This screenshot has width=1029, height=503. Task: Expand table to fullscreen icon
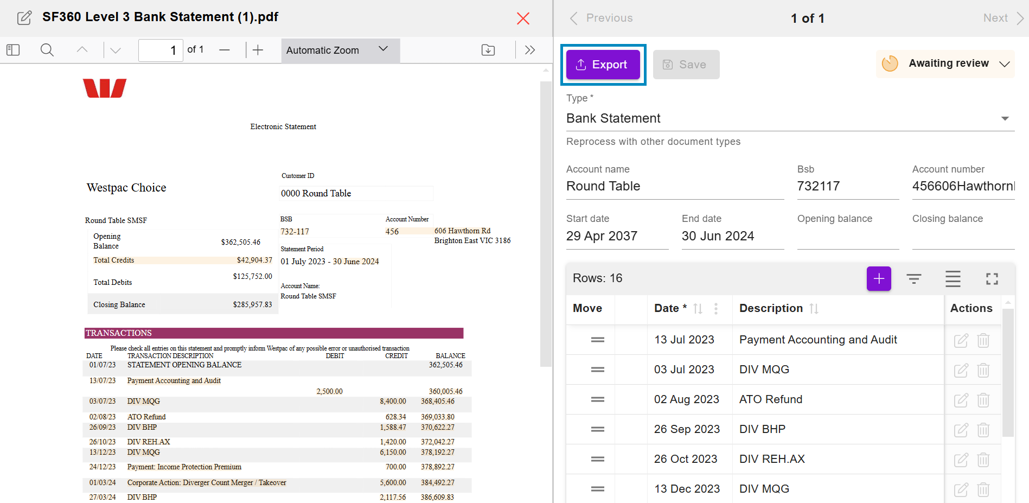click(x=992, y=279)
